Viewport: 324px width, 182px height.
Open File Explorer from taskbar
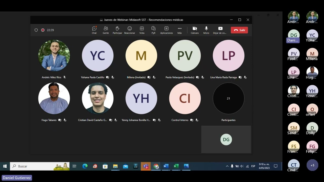115,166
